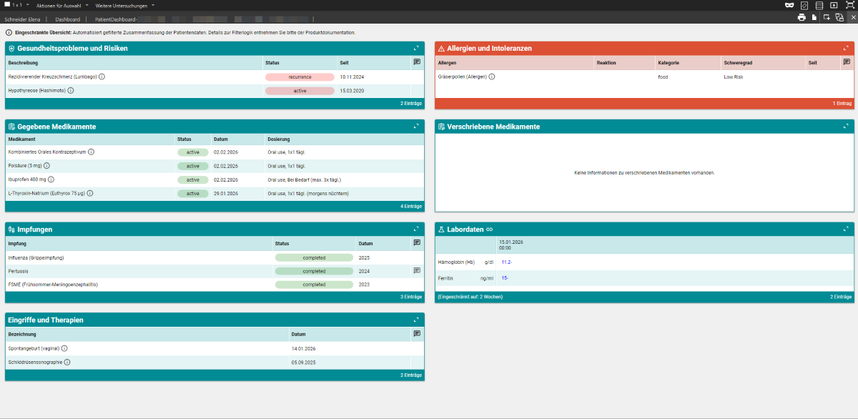The image size is (858, 419).
Task: Open the comment on the Pertussis vaccination
Action: point(417,271)
